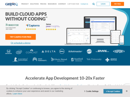The height and width of the screenshot is (97, 130).
Task: Open the search magnifier icon
Action: click(x=94, y=4)
